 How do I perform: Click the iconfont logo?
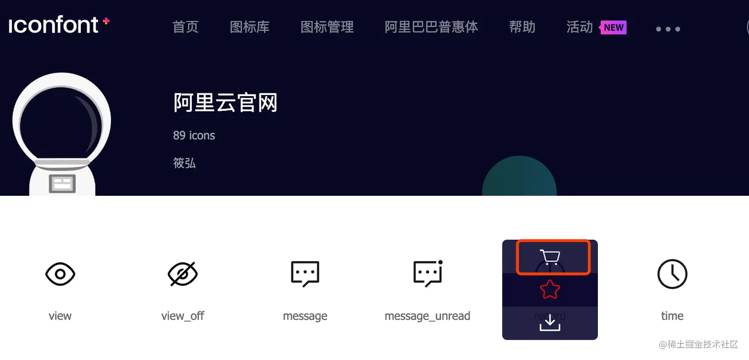click(x=59, y=25)
